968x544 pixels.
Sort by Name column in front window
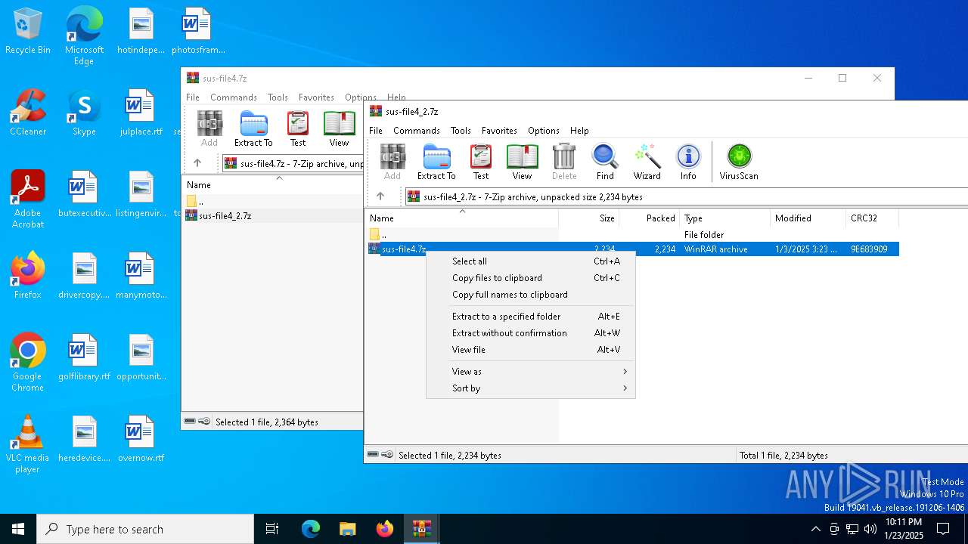(461, 218)
